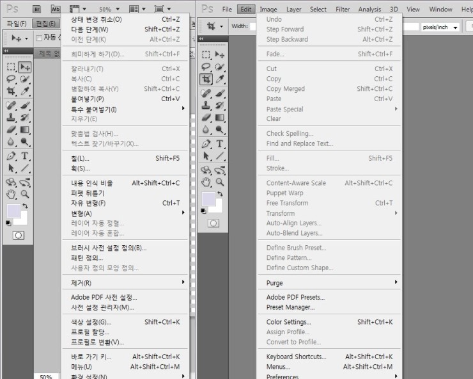Screen dimensions: 473x379
Task: Select the Move tool in the English toolbox
Action: pos(220,54)
